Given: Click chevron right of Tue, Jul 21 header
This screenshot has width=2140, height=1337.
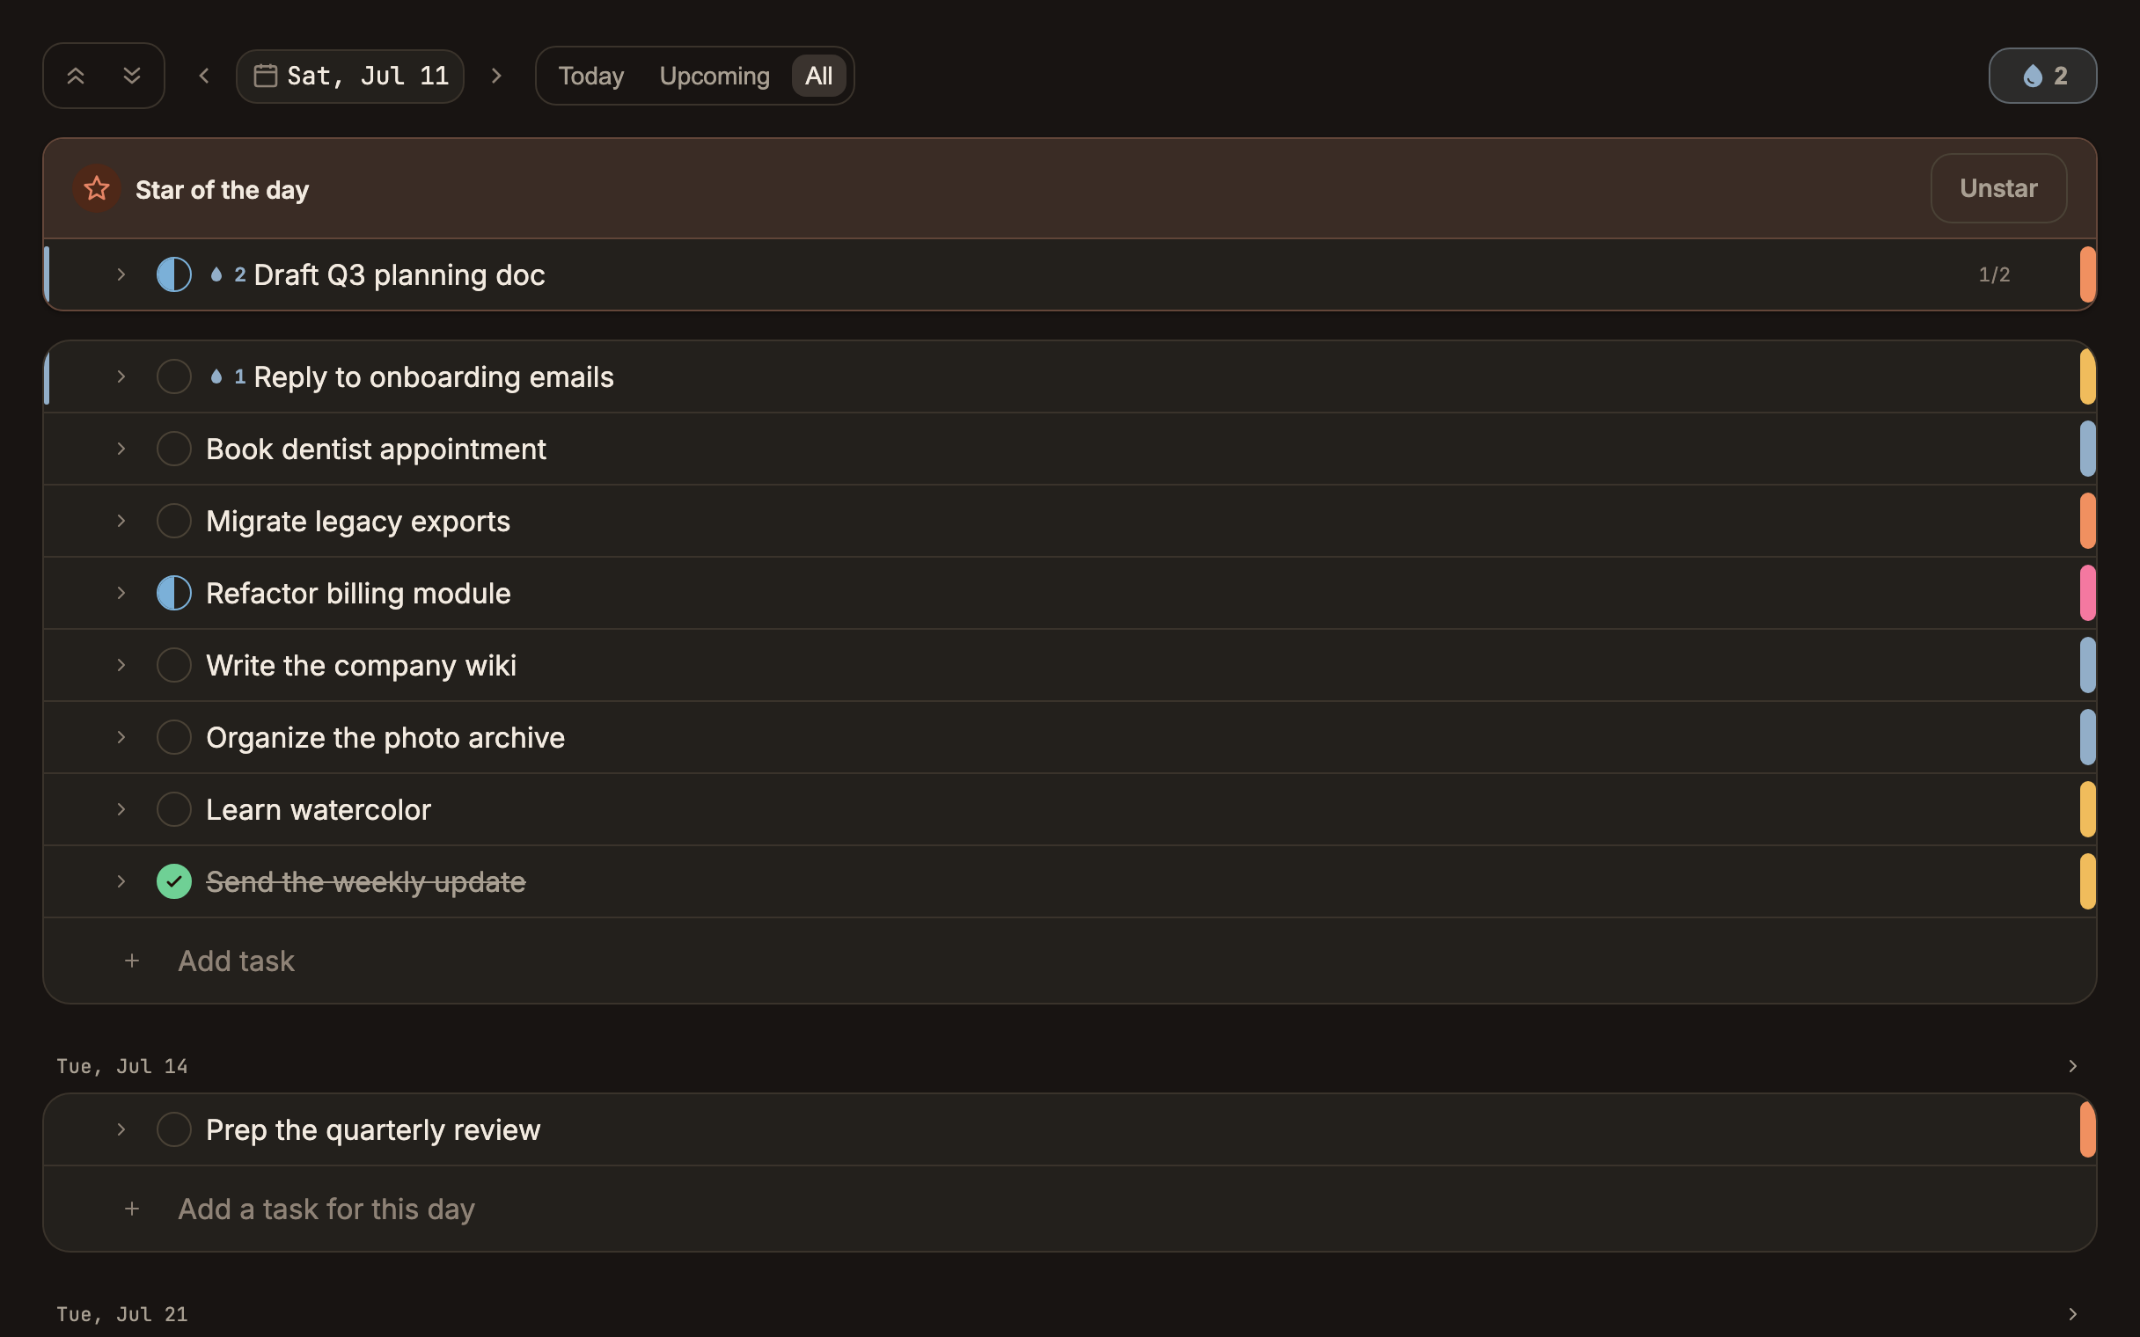Looking at the screenshot, I should point(2072,1314).
